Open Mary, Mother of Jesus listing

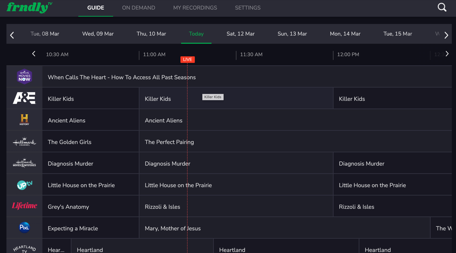tap(285, 228)
